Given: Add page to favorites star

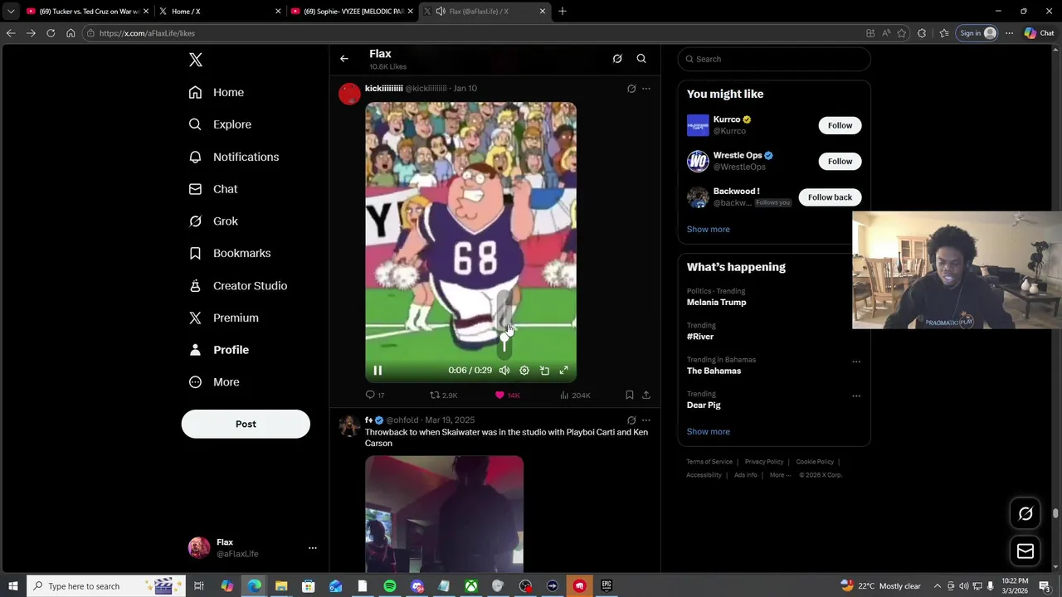Looking at the screenshot, I should tap(902, 33).
